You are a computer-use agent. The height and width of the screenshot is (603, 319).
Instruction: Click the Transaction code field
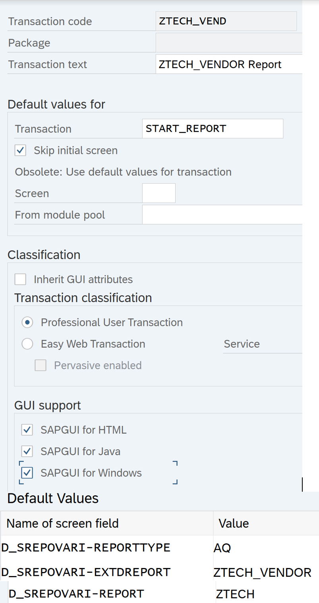pyautogui.click(x=226, y=21)
